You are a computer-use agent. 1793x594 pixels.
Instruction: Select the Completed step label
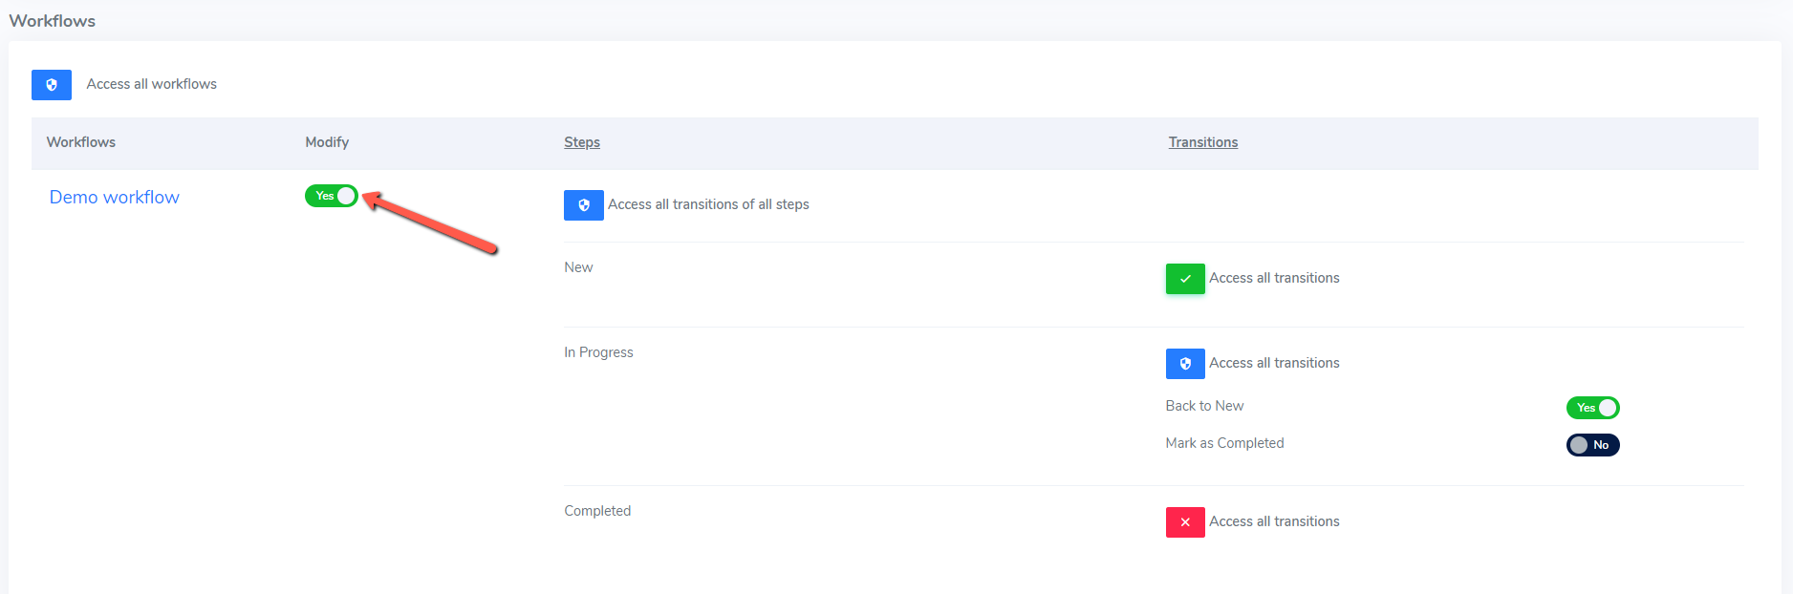click(597, 511)
